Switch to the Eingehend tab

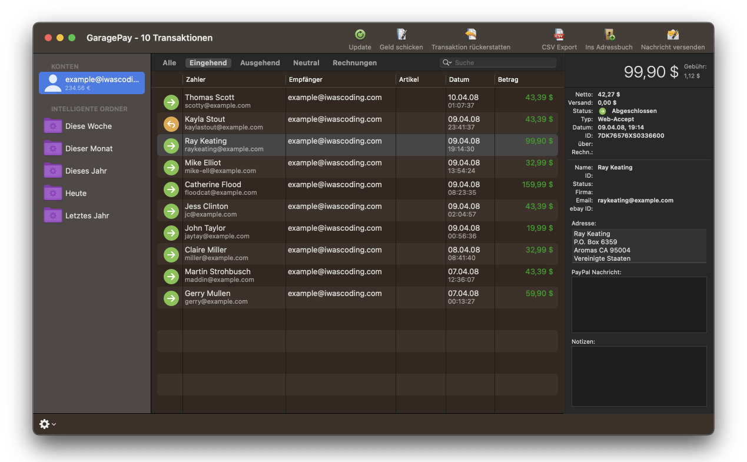point(208,62)
